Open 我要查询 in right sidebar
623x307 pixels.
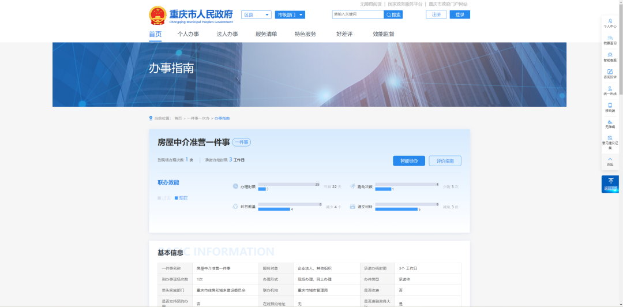click(x=610, y=40)
